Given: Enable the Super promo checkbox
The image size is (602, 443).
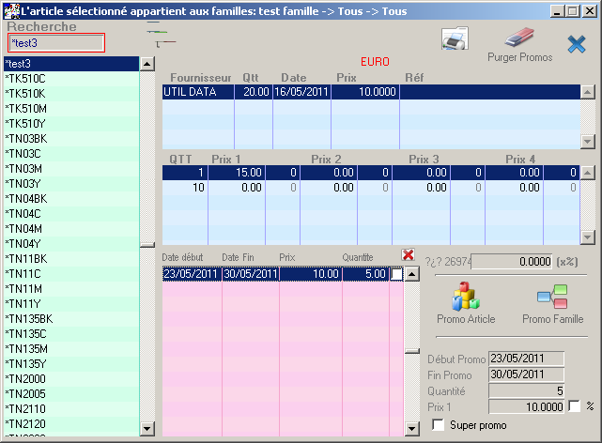Looking at the screenshot, I should 438,425.
